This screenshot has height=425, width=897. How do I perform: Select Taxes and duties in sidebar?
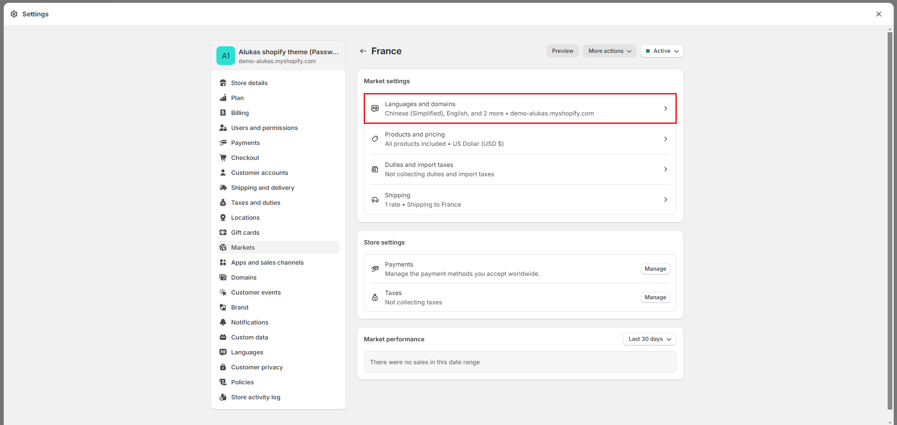click(256, 202)
